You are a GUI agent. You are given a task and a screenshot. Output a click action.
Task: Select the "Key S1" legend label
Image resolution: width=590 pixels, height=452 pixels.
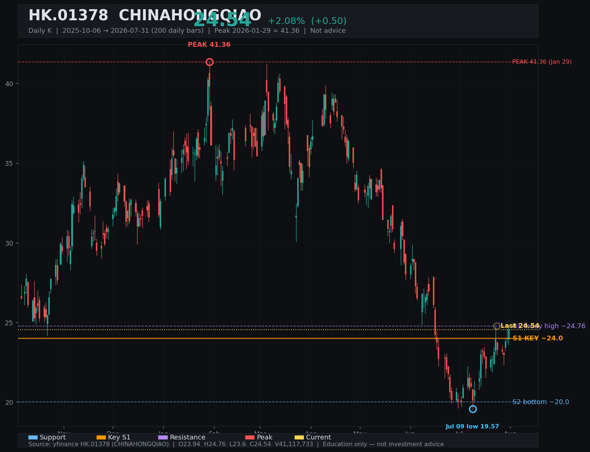(x=119, y=437)
